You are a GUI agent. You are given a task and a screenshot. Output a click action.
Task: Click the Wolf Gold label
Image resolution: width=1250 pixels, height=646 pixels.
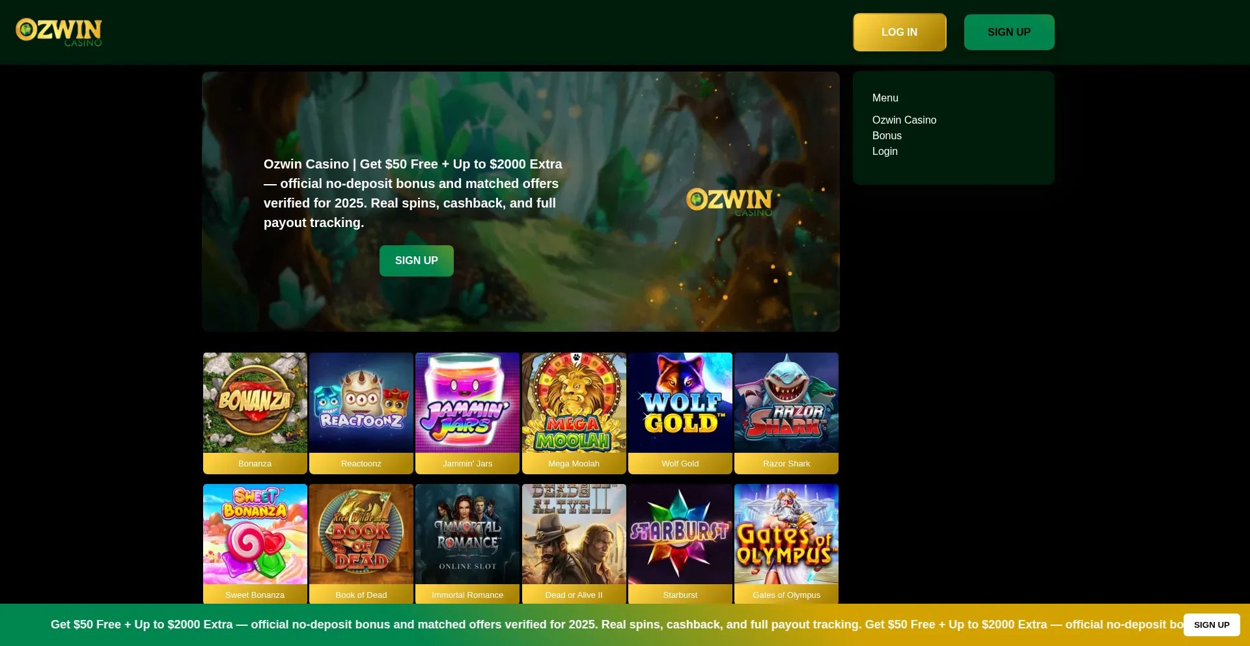(x=680, y=463)
